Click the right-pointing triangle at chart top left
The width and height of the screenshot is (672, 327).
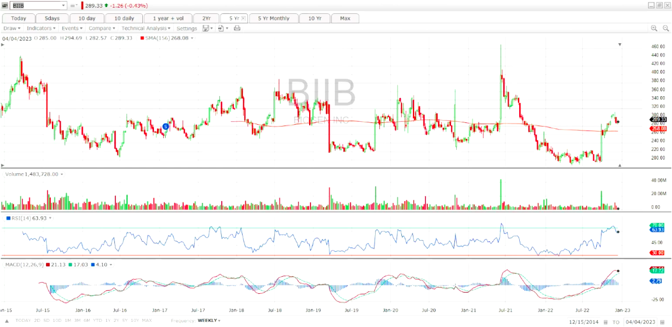(3, 44)
